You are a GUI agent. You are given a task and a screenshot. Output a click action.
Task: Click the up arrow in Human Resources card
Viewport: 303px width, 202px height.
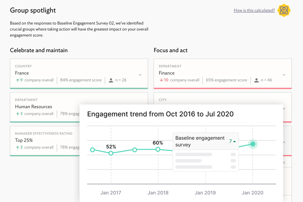(18, 114)
